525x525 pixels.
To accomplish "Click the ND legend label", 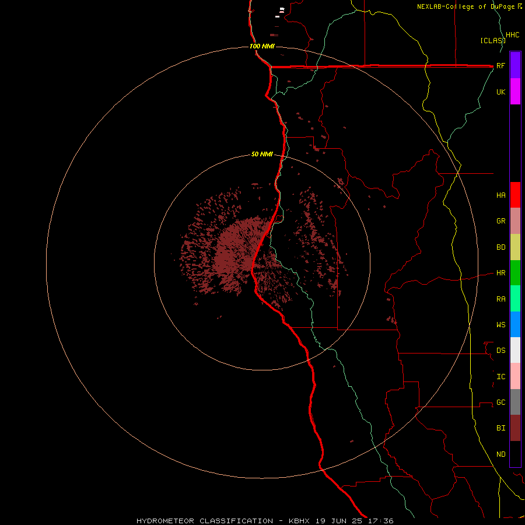I will tap(501, 454).
